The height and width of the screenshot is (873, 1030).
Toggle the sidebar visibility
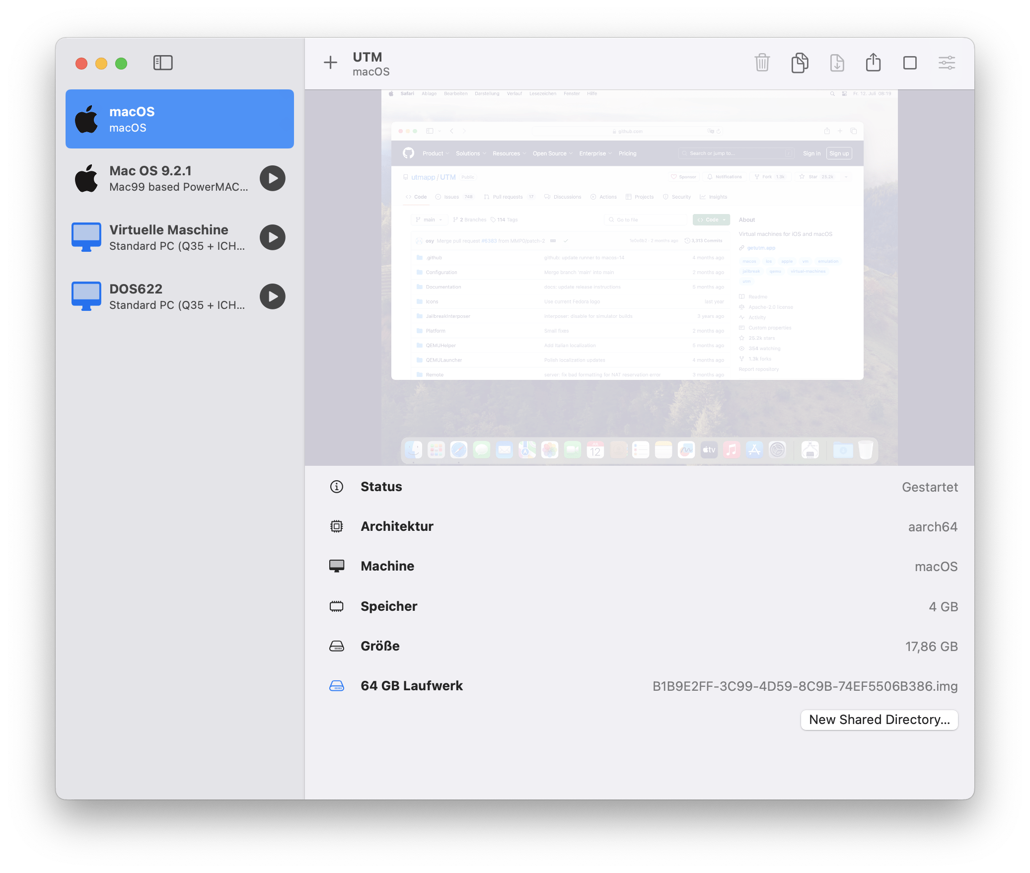[x=163, y=63]
